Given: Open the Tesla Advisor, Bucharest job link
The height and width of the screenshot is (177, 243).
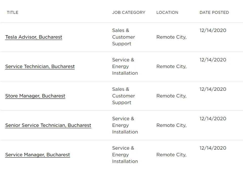Looking at the screenshot, I should pos(34,37).
